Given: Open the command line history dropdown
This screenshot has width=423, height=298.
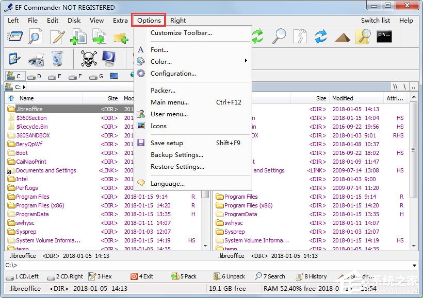Looking at the screenshot, I should click(x=414, y=266).
